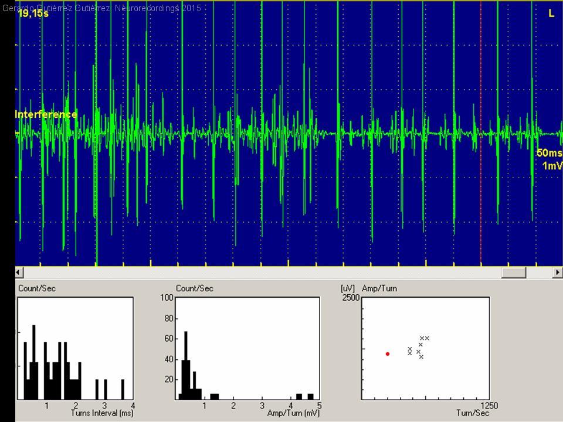Click the right scroll arrow under the waveform
Viewport: 563px width, 422px height.
[x=557, y=273]
